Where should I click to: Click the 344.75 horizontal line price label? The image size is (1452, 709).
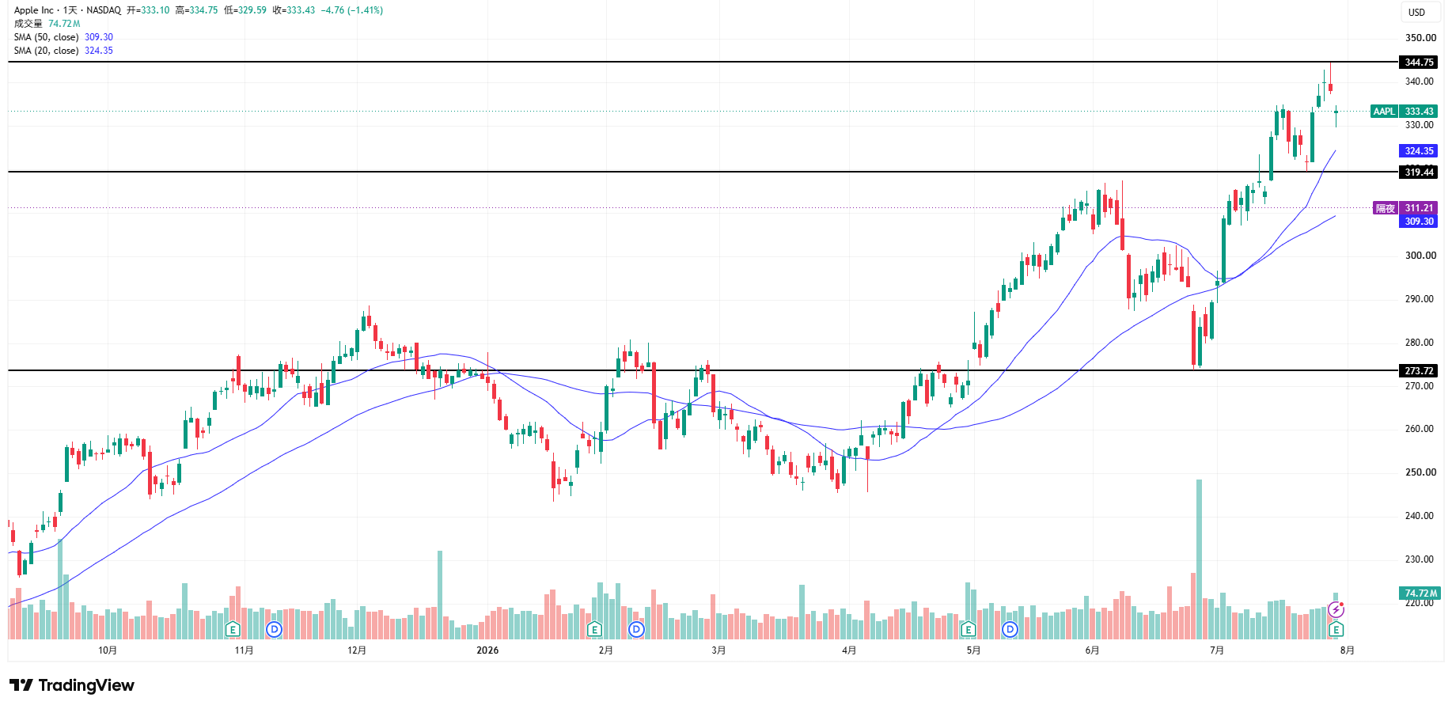pyautogui.click(x=1419, y=63)
